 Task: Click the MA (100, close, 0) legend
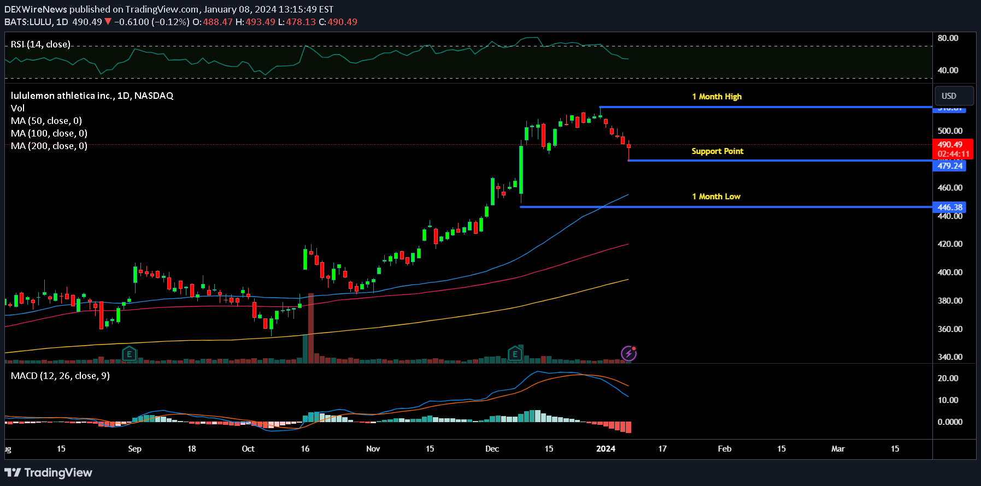pyautogui.click(x=49, y=133)
